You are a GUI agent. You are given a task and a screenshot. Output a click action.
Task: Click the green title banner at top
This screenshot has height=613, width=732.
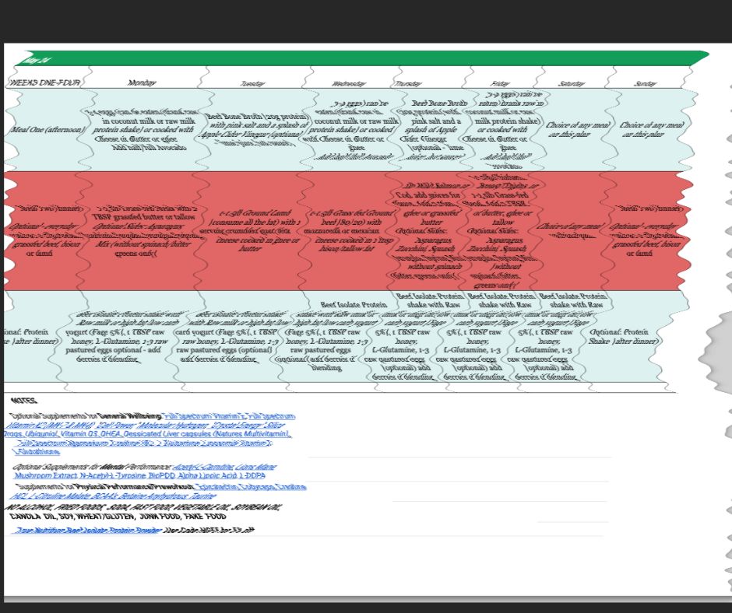pos(358,58)
